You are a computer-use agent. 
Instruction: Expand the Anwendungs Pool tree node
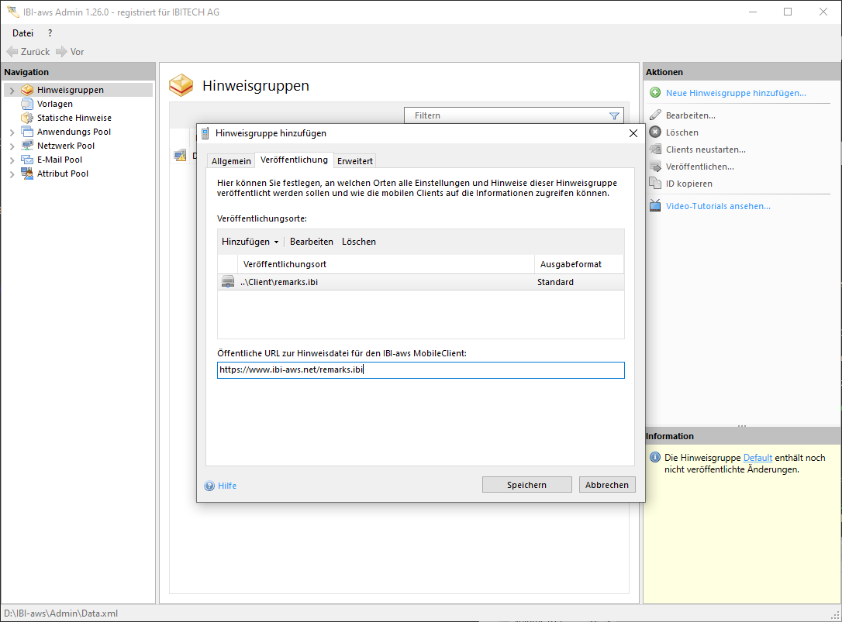(x=12, y=132)
